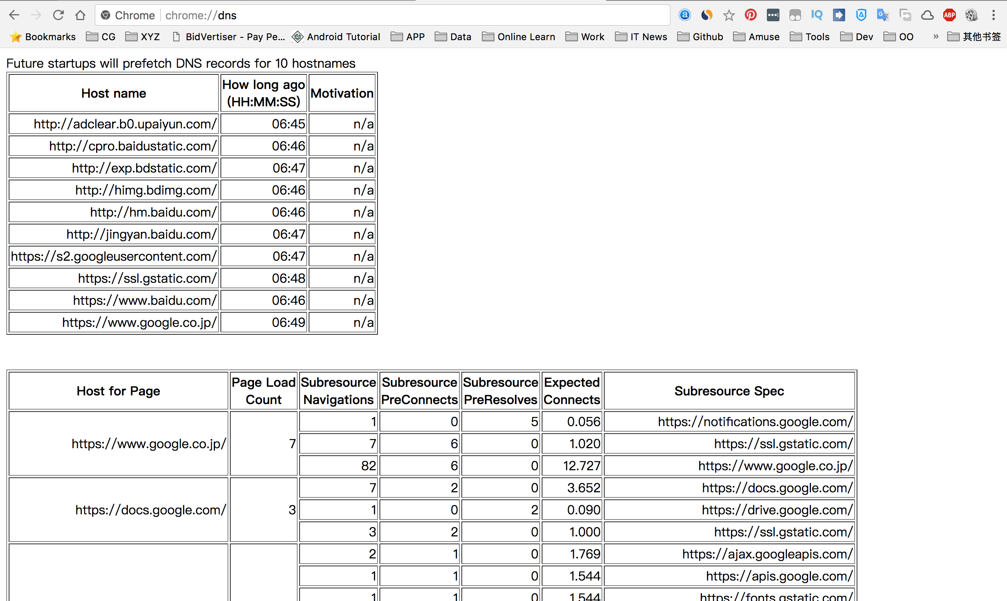Open the IT News bookmark folder
The width and height of the screenshot is (1007, 601).
(x=641, y=37)
